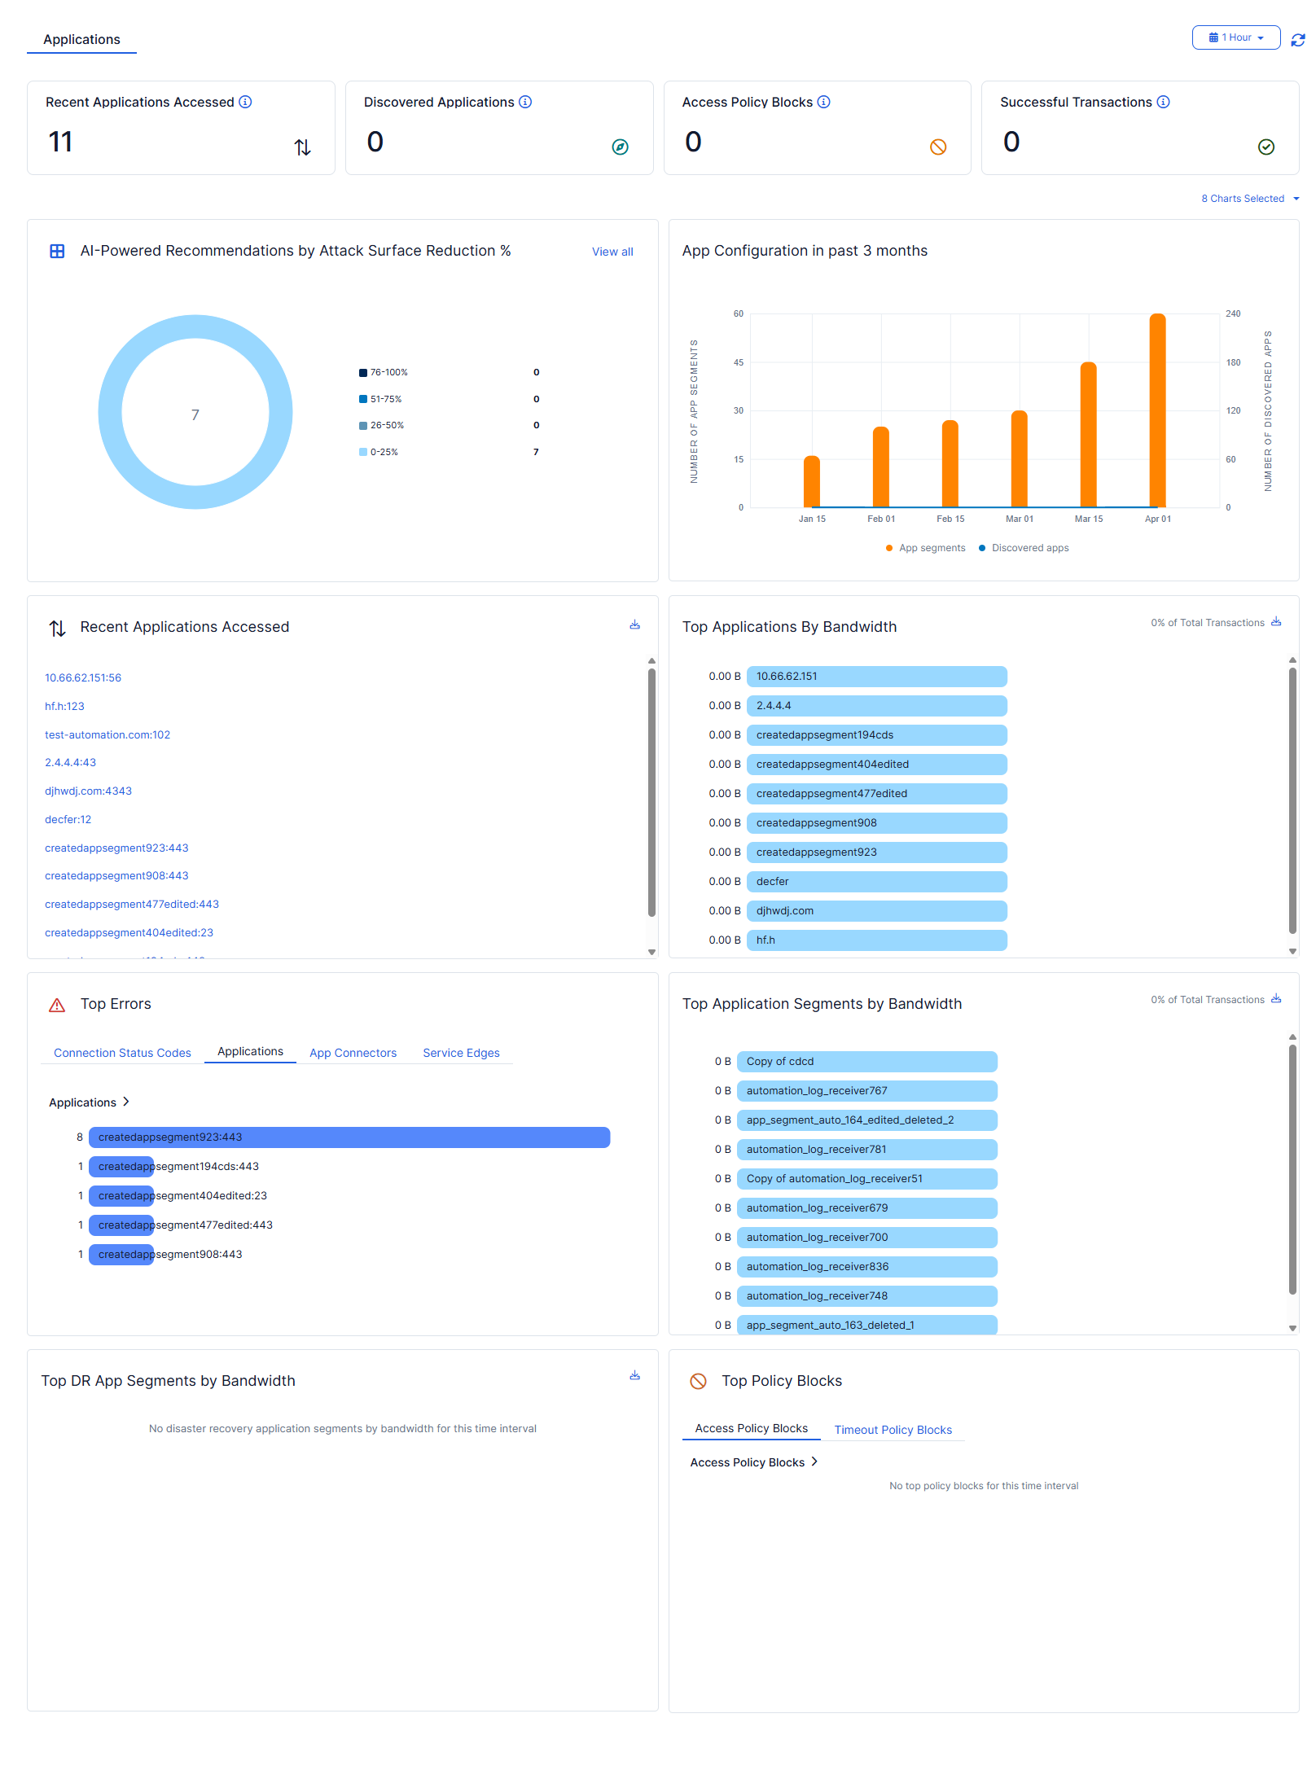1316x1775 pixels.
Task: Open info tooltip for Discovered Applications
Action: pos(525,102)
